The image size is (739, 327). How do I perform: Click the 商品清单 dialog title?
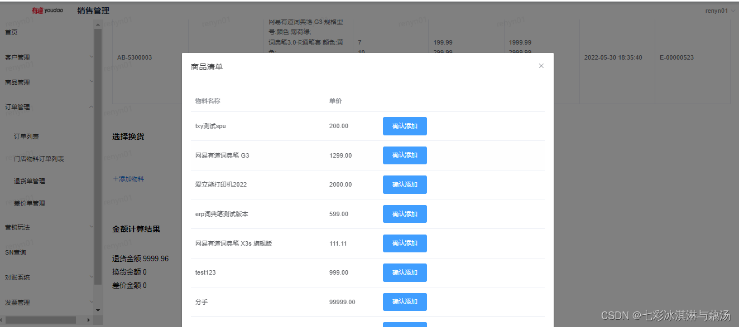(207, 67)
